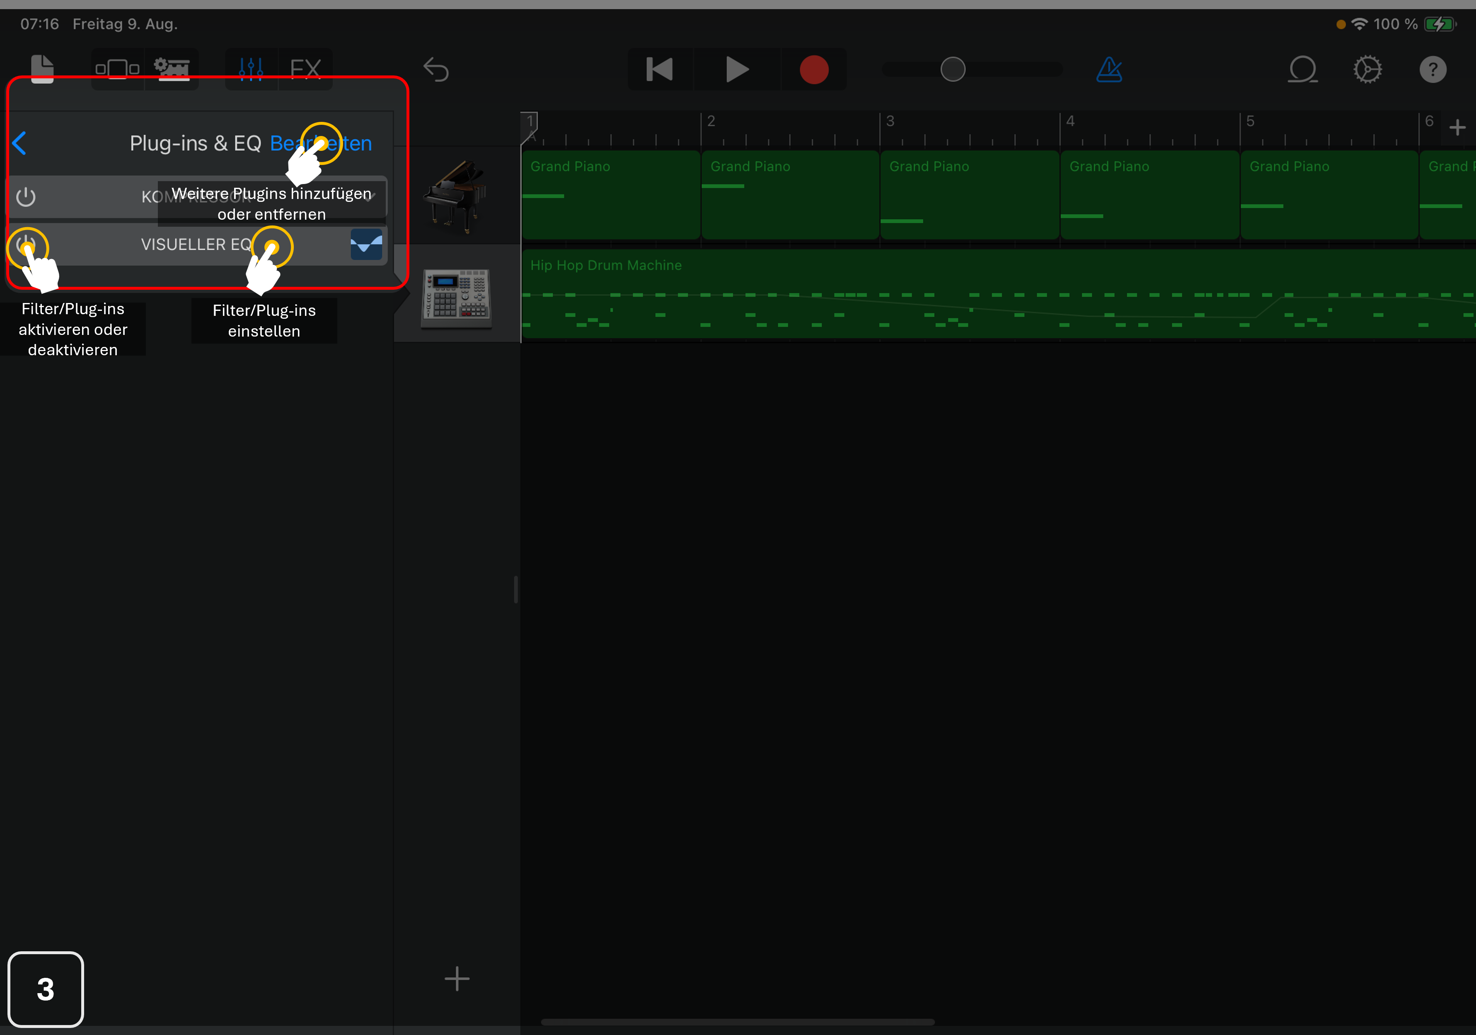Click bar 4 on the ruler
This screenshot has height=1035, width=1476.
pyautogui.click(x=1070, y=121)
